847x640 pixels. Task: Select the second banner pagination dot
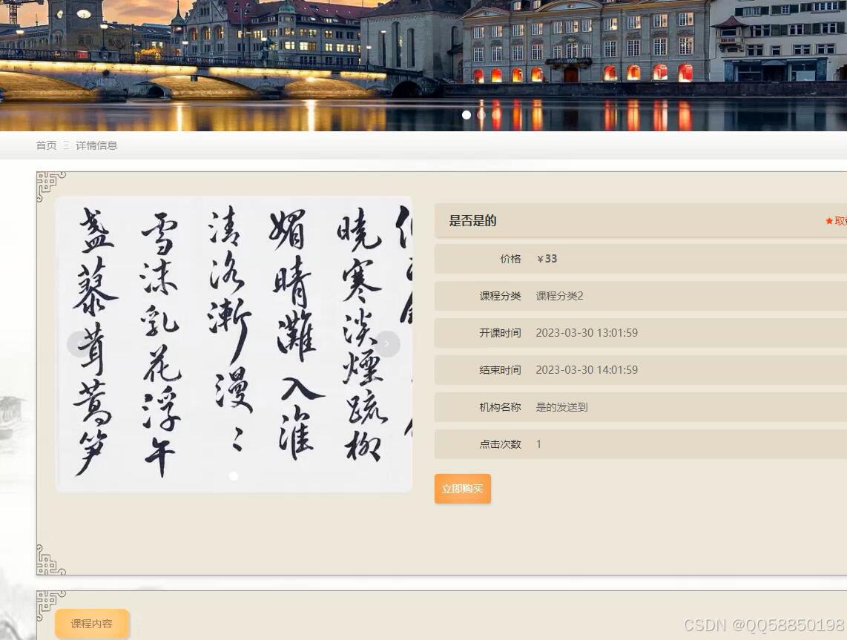point(481,115)
